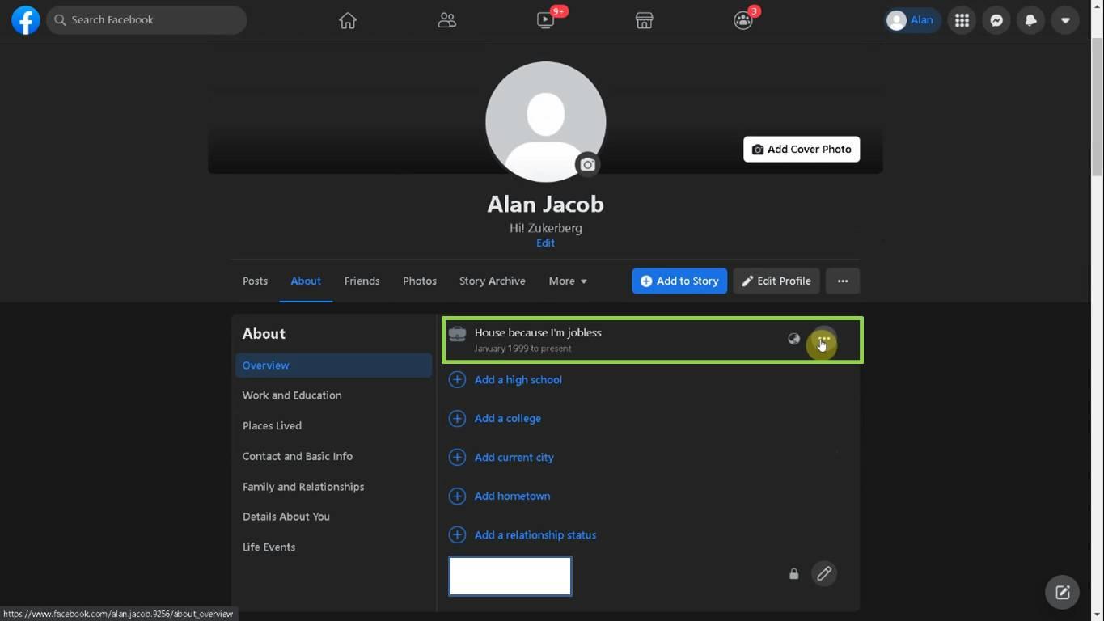Open Life Events section
The width and height of the screenshot is (1104, 621).
[269, 547]
